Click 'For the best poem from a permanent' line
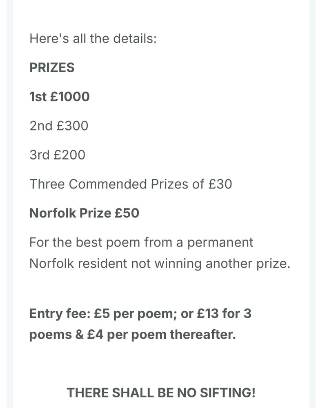Image resolution: width=327 pixels, height=408 pixels. (x=141, y=243)
